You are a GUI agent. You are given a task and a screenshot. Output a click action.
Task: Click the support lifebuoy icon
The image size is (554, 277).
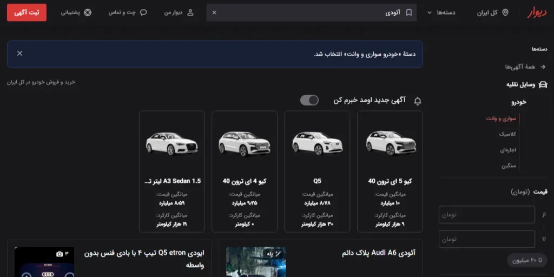pos(88,12)
